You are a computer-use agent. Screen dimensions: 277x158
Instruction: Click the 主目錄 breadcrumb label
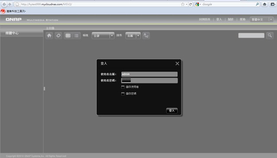click(50, 28)
